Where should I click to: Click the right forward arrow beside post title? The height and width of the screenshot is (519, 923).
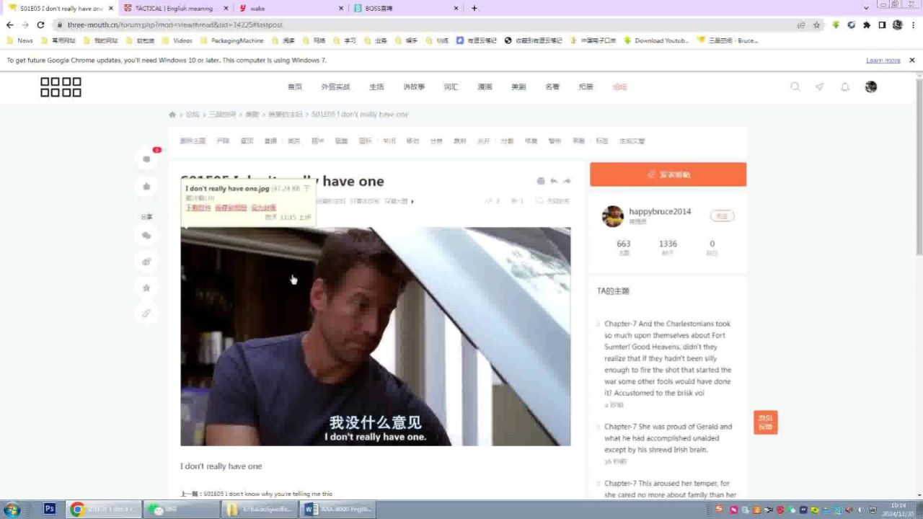pyautogui.click(x=567, y=181)
